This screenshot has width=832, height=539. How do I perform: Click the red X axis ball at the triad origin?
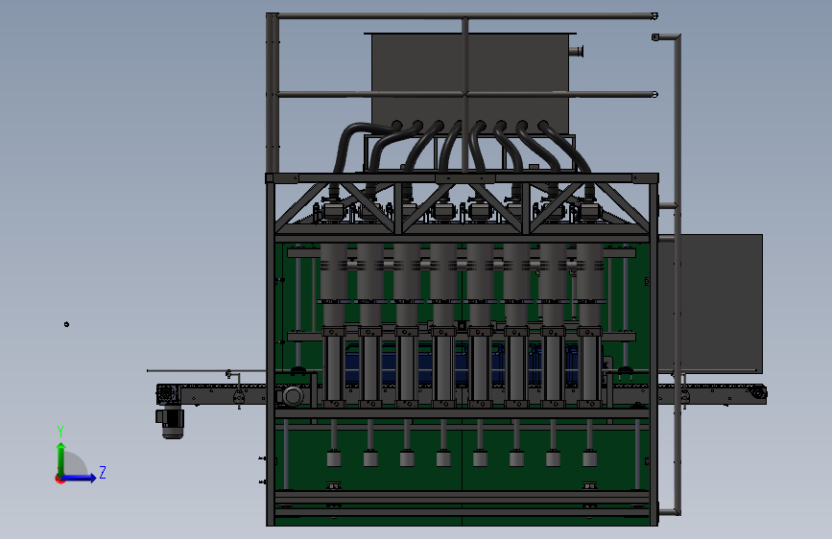coord(59,479)
